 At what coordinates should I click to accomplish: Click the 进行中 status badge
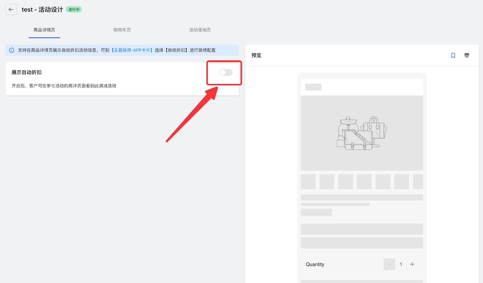point(74,10)
